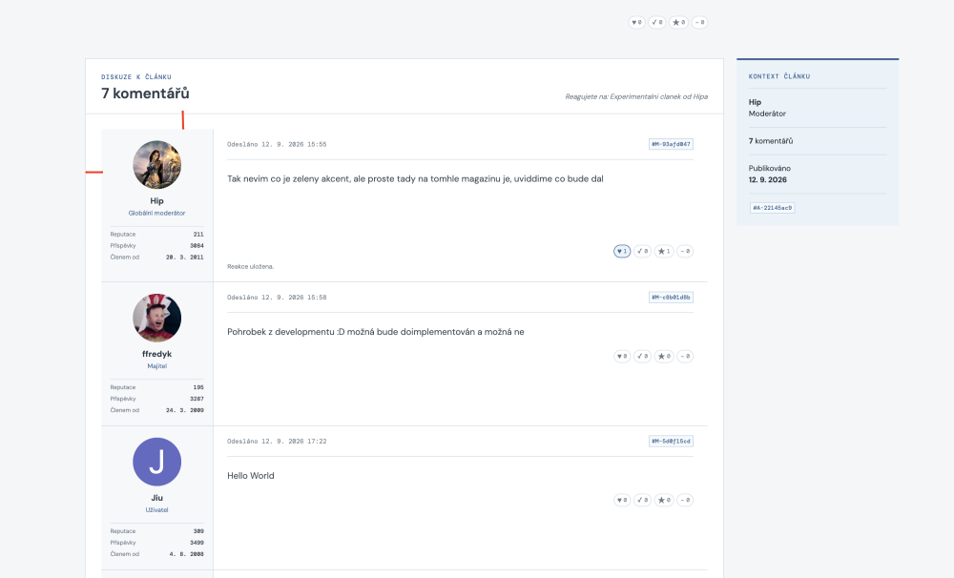Click timestamp 'Odesláno 12. 9. 2026 15:58'
This screenshot has height=578, width=954.
coord(277,298)
